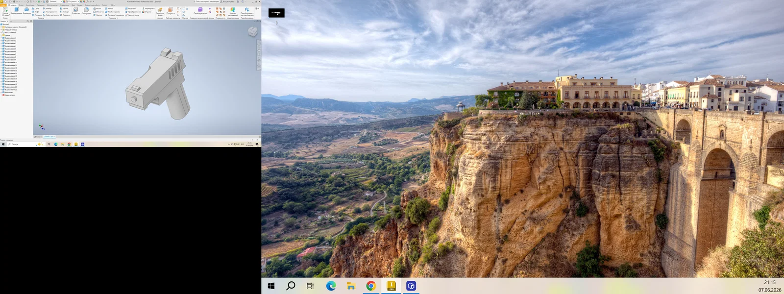Choose the Sweep (Сдвиг) command
The height and width of the screenshot is (294, 784).
(x=35, y=8)
